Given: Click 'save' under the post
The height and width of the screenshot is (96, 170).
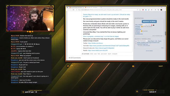Looking at the screenshot, I should [95, 54].
